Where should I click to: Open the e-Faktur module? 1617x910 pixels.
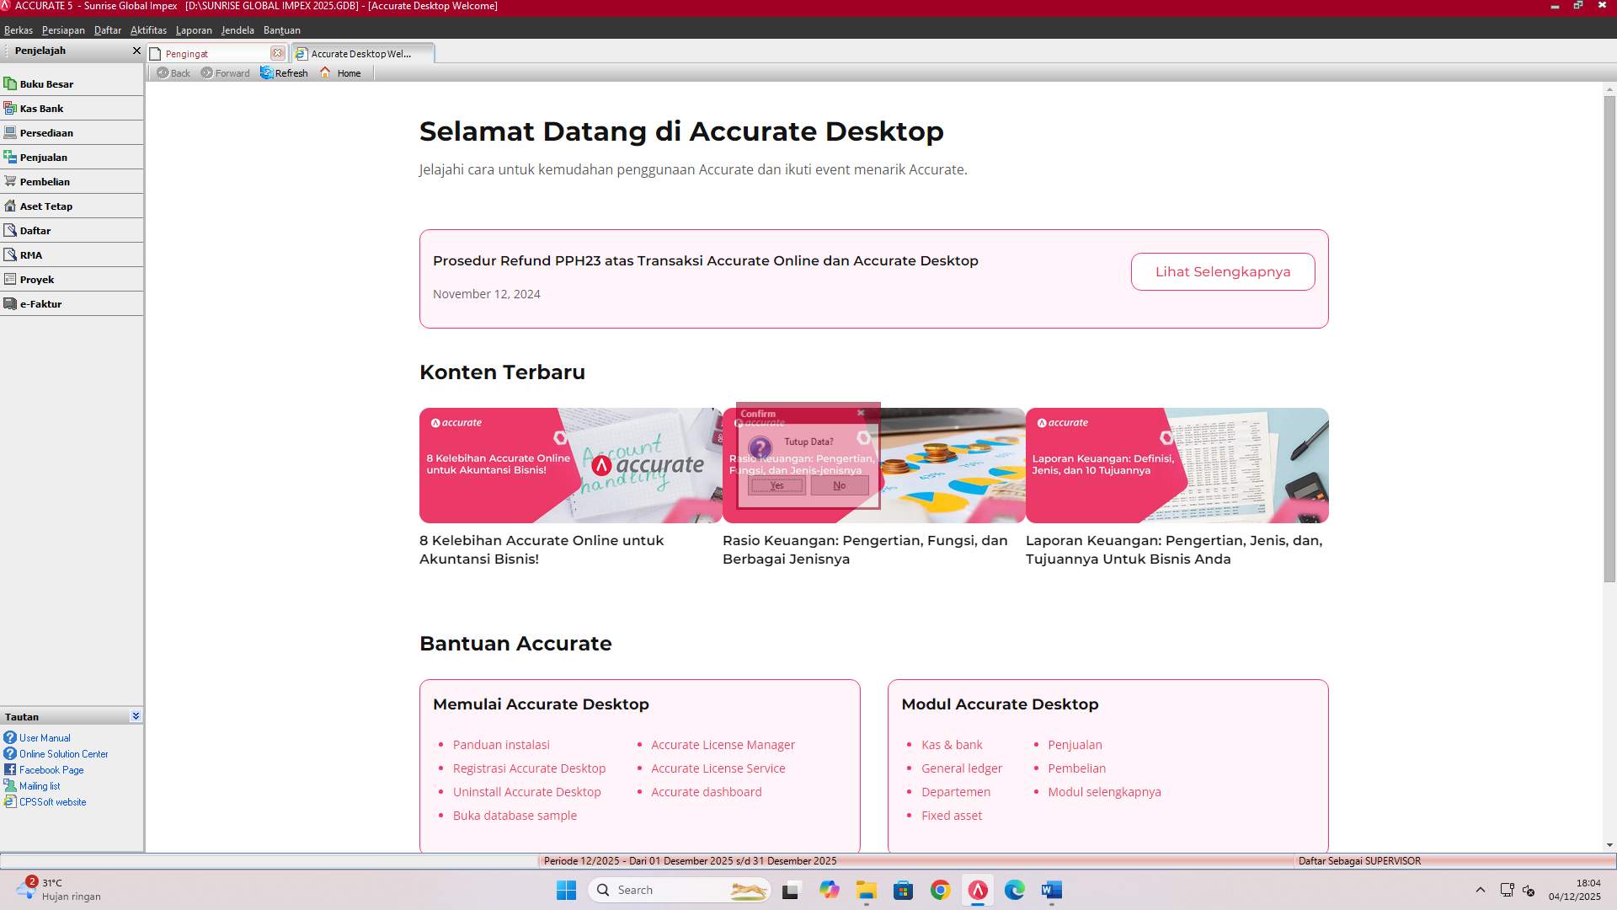[40, 303]
